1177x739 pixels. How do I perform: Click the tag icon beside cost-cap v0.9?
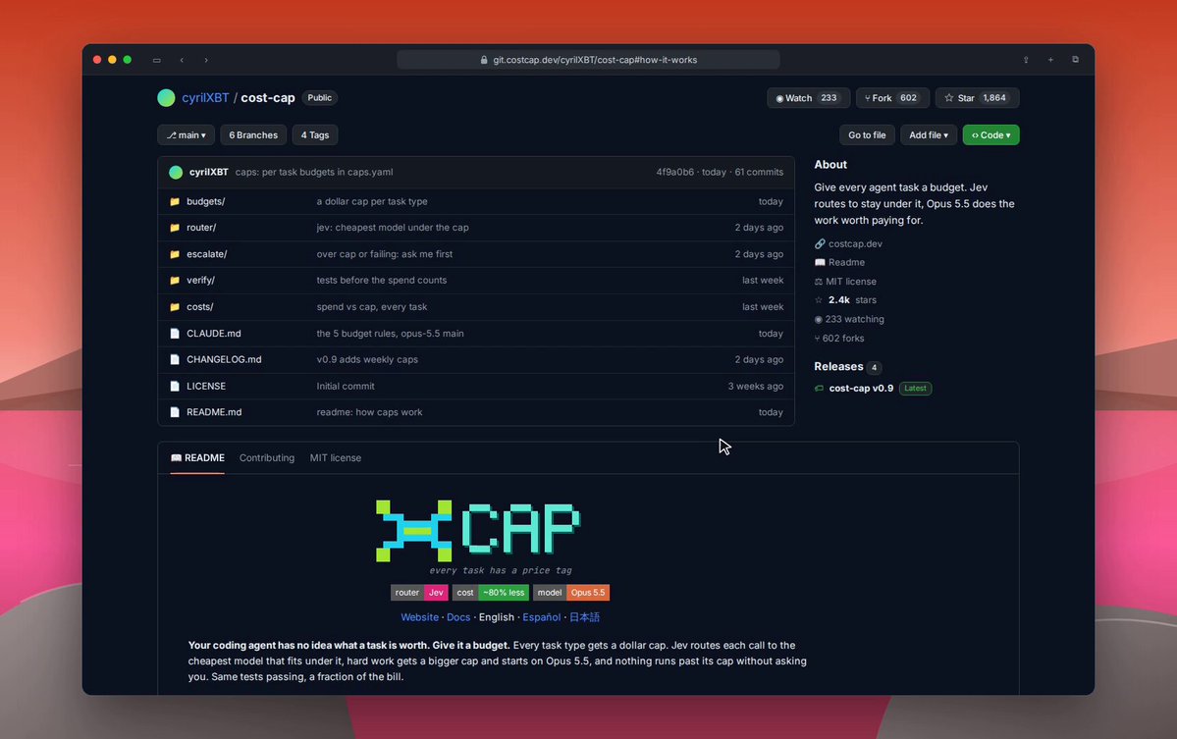click(819, 388)
